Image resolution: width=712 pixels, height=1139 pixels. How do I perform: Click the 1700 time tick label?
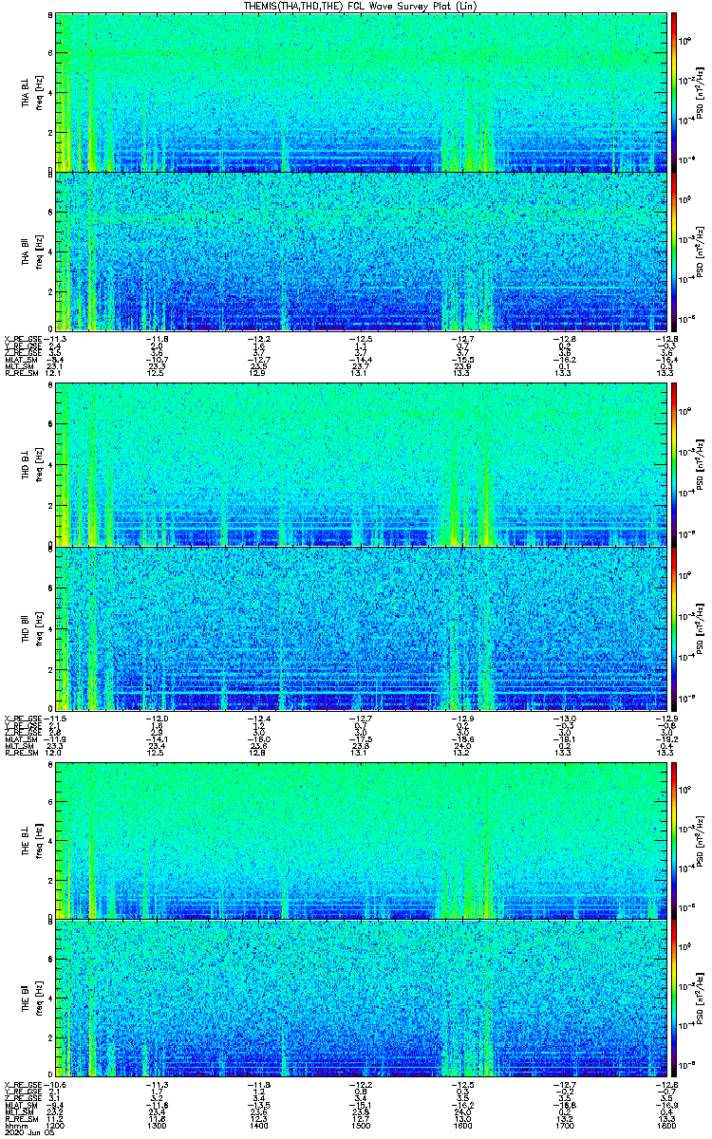pos(563,1125)
